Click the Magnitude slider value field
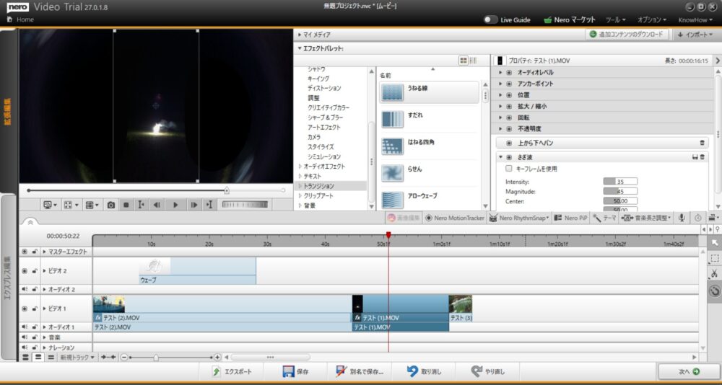This screenshot has height=385, width=722. pyautogui.click(x=620, y=191)
